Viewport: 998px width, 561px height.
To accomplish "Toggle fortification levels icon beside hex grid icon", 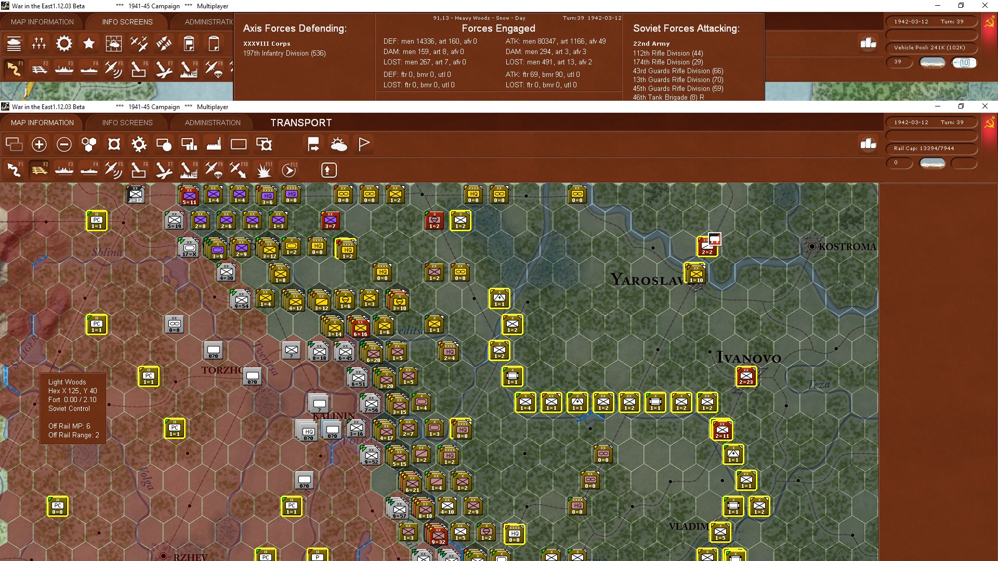I will point(114,144).
